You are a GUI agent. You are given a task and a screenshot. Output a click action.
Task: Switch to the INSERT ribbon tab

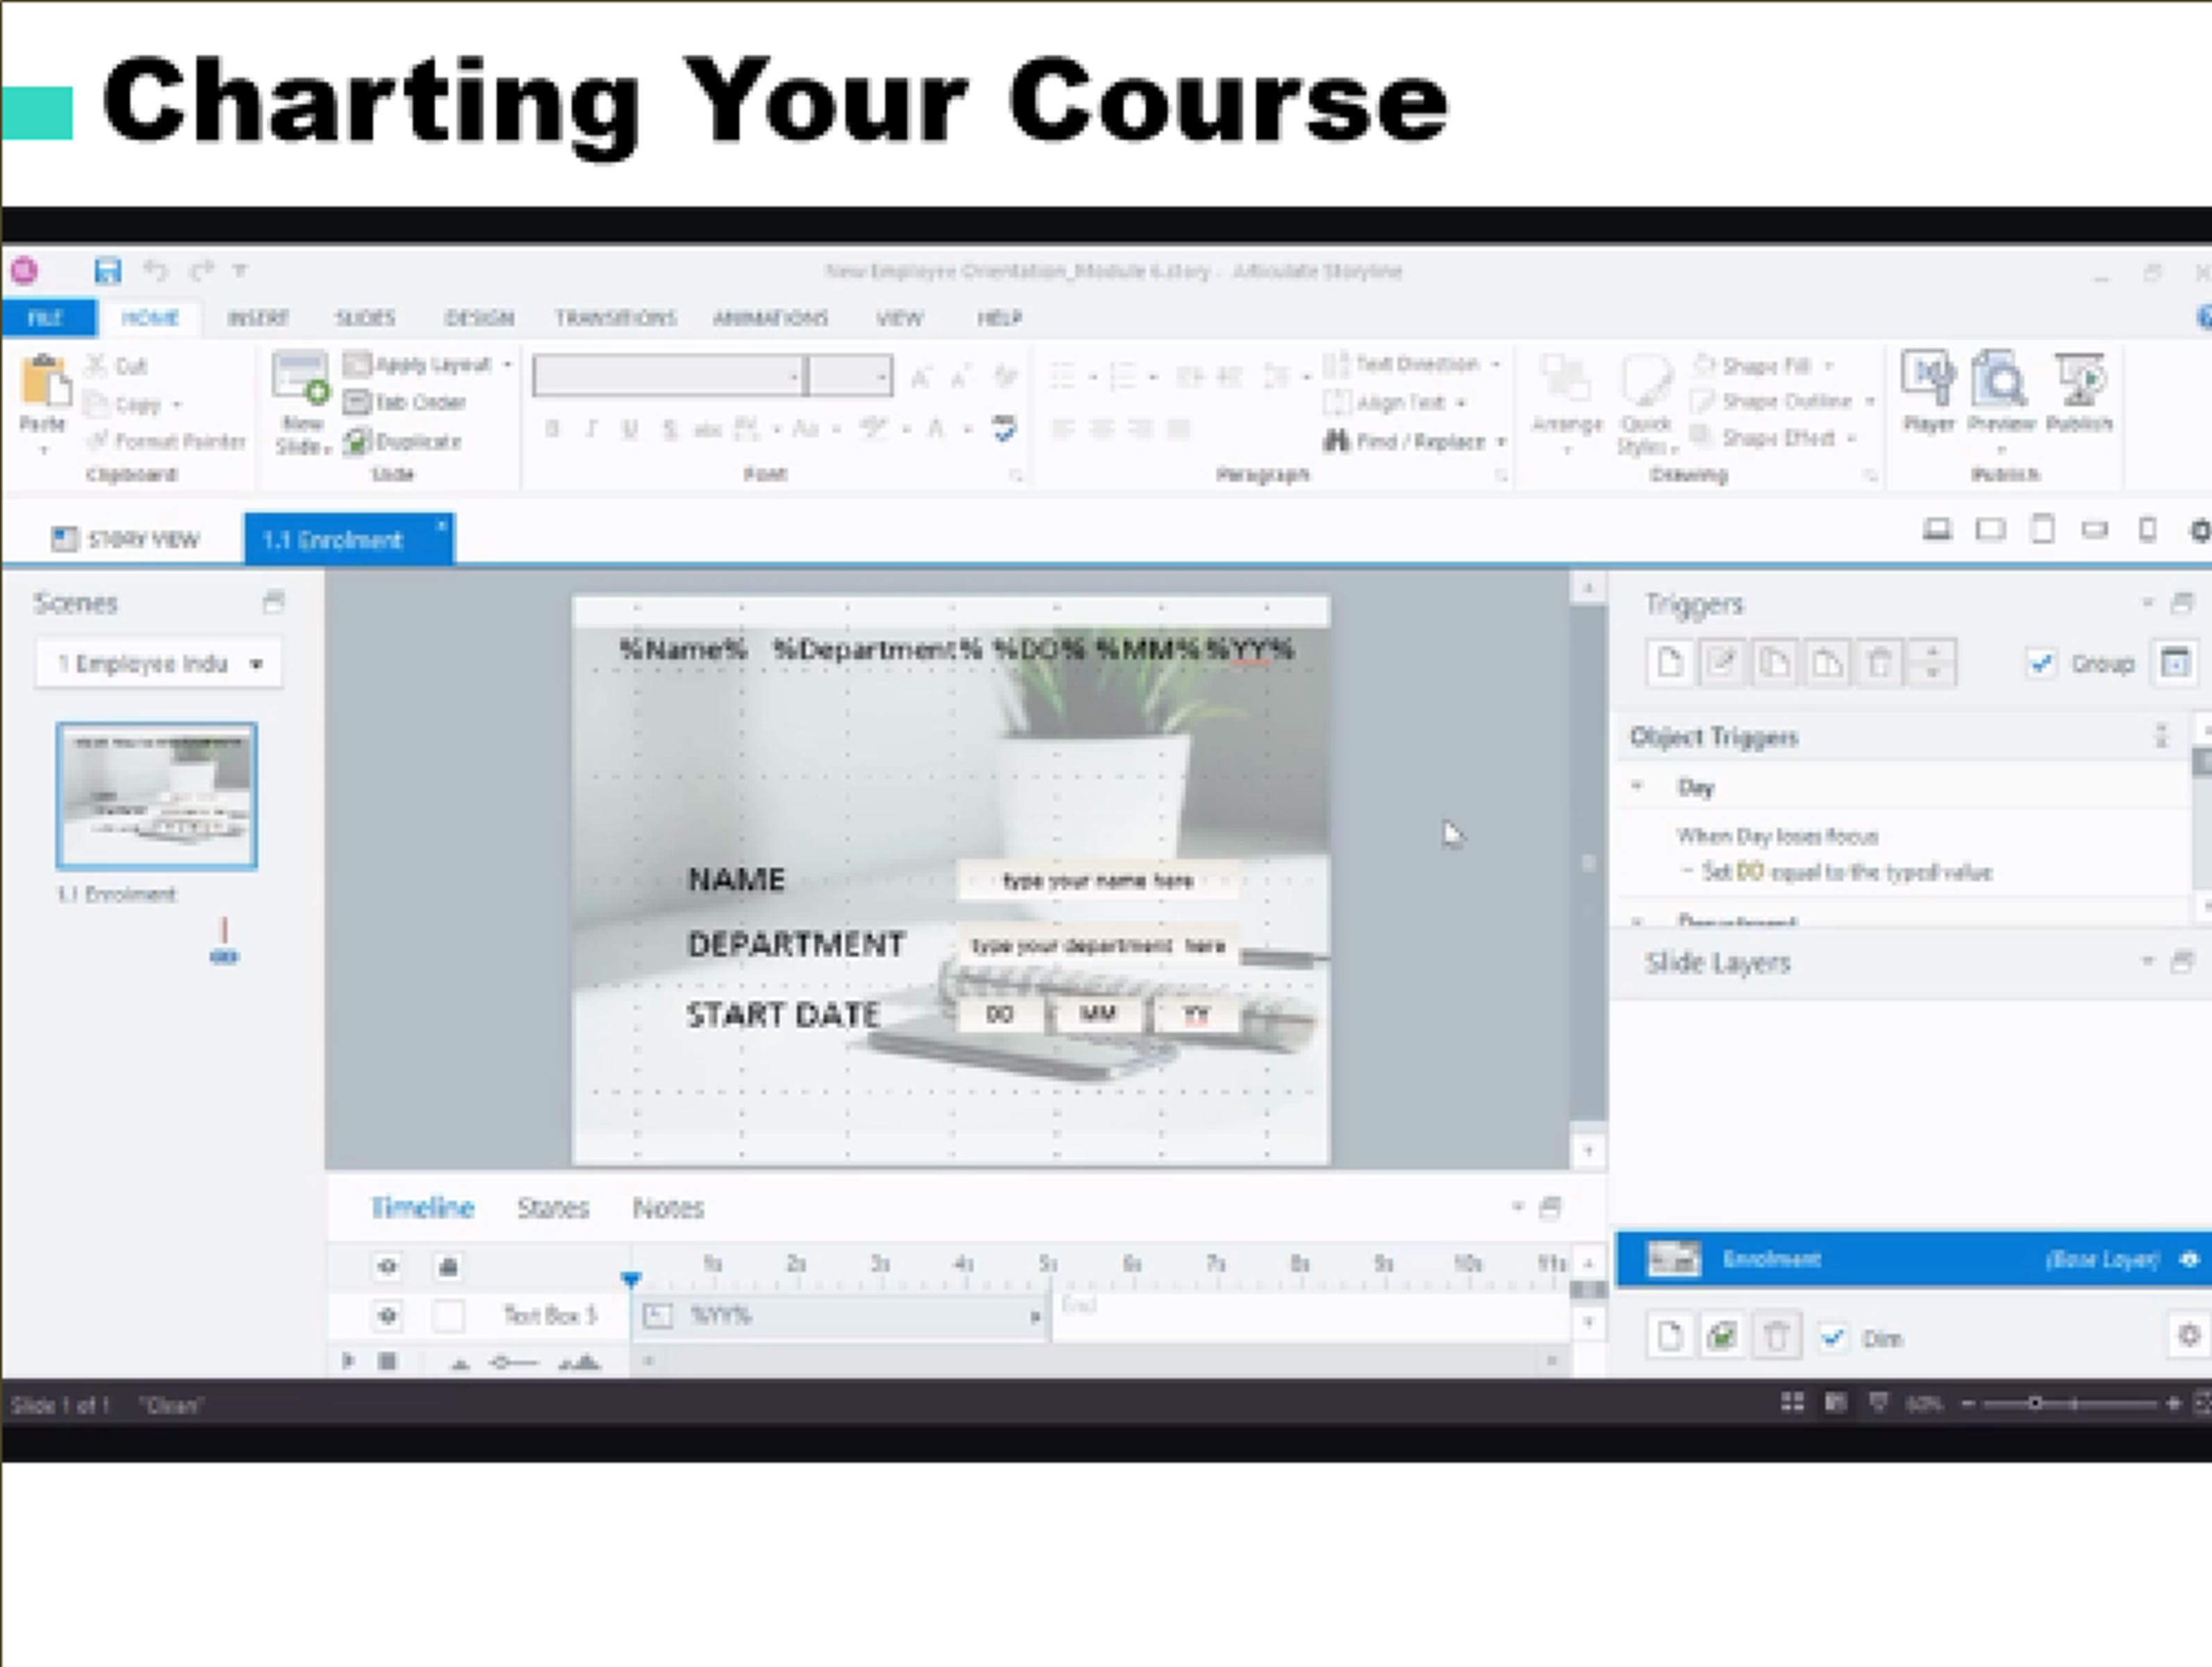point(258,318)
